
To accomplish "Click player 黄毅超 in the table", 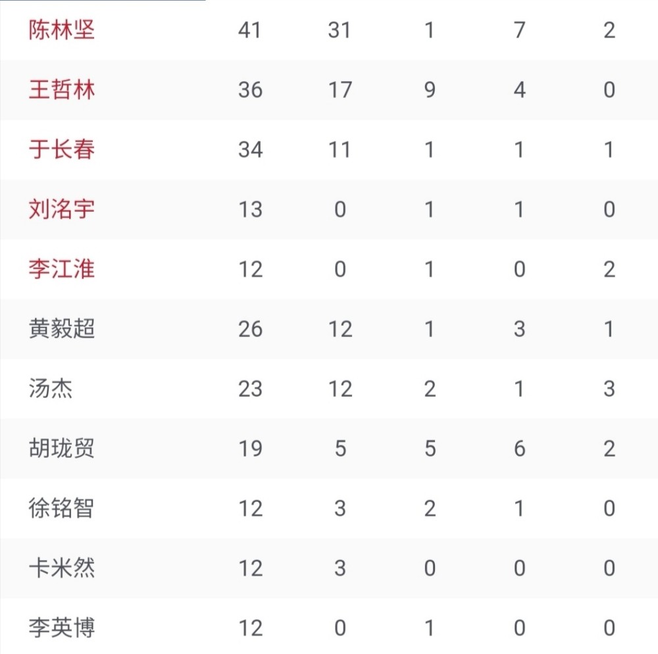I will [62, 329].
